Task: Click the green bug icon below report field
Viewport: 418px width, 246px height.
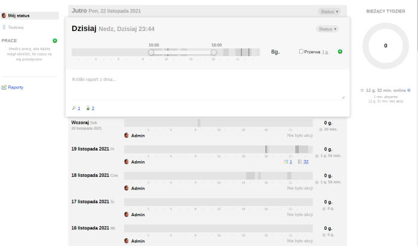Action: (x=88, y=108)
